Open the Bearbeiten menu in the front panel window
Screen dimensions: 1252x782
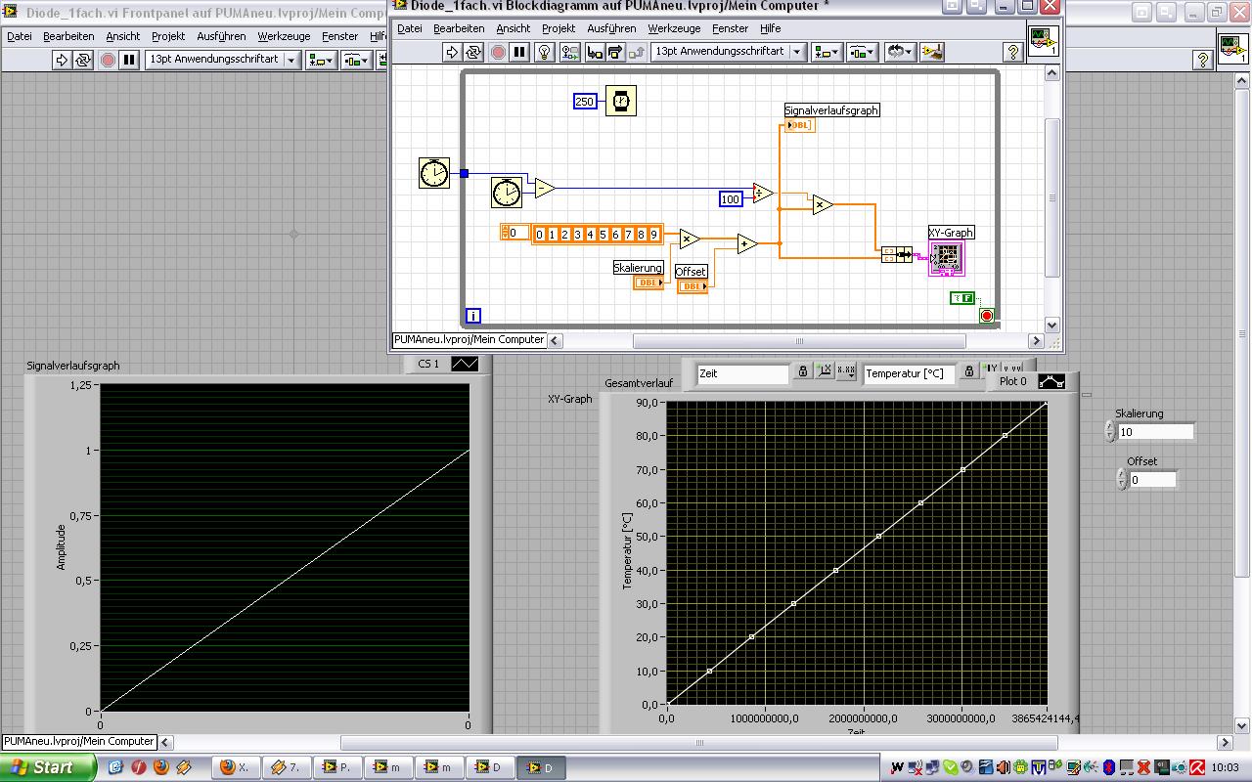[68, 36]
